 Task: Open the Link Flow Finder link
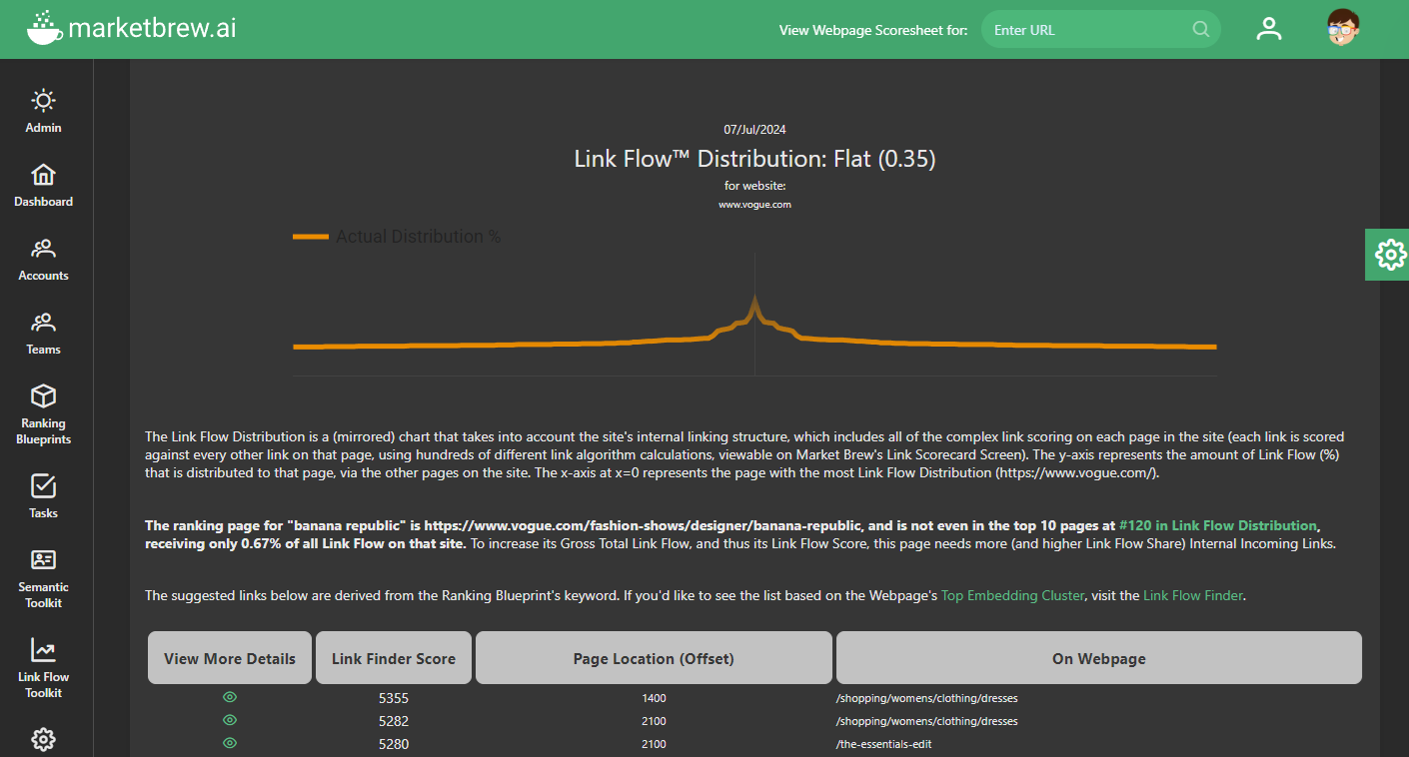pyautogui.click(x=1193, y=595)
